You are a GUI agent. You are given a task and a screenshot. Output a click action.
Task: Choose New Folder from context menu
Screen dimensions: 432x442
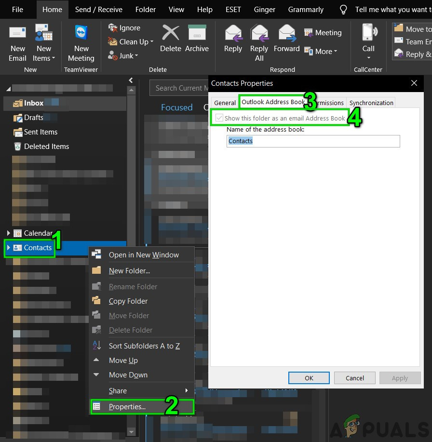pyautogui.click(x=142, y=270)
